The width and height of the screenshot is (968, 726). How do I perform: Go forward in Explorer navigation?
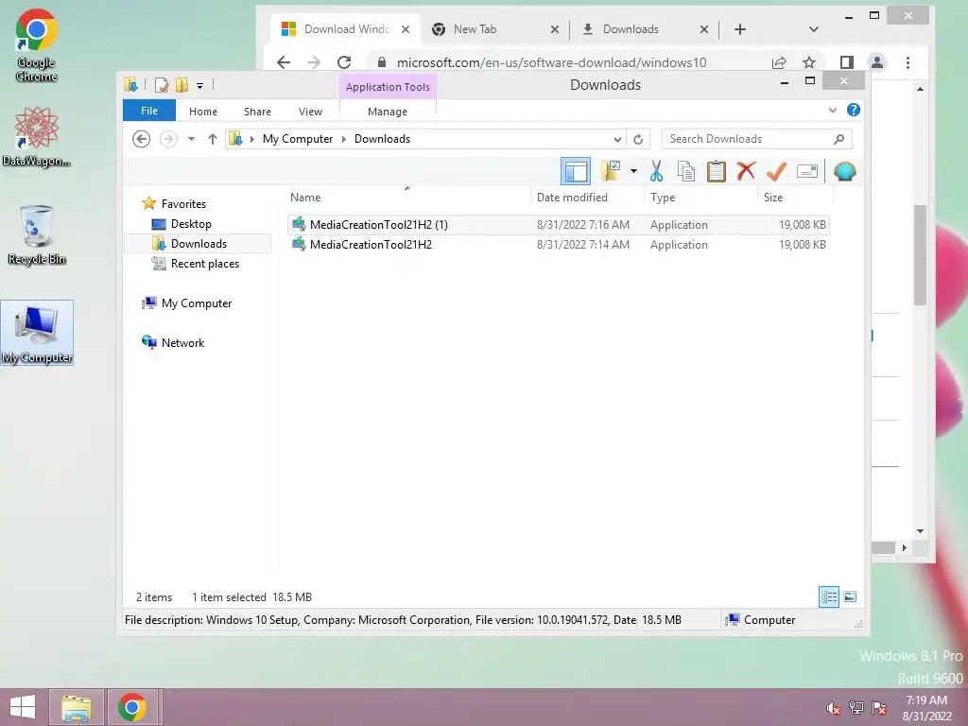click(168, 139)
